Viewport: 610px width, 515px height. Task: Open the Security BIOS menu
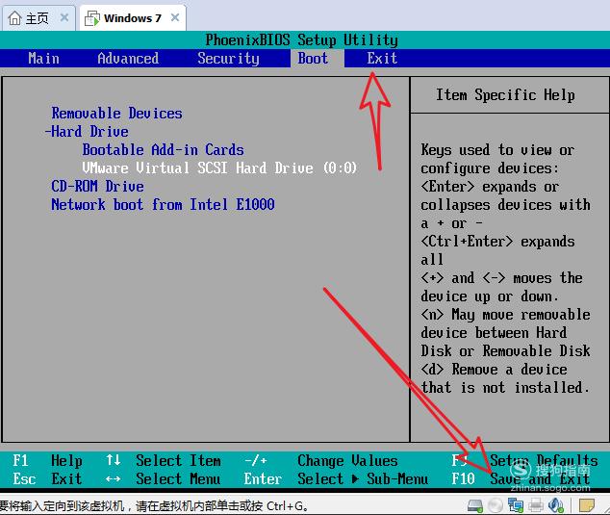point(228,59)
